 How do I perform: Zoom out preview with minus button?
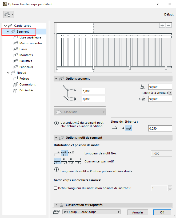coord(169,25)
